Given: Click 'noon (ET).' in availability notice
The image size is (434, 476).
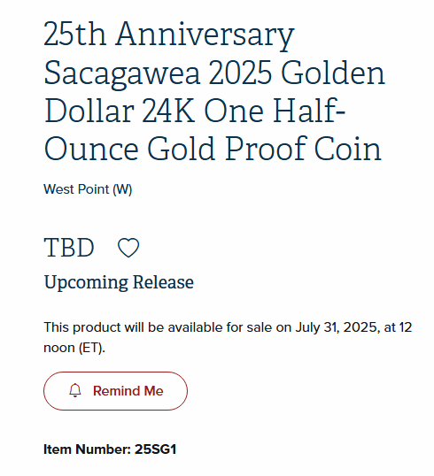Looking at the screenshot, I should click(x=74, y=348).
